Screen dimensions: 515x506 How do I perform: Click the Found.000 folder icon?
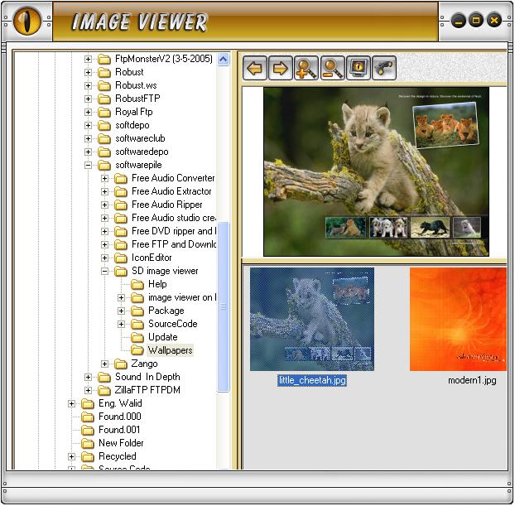click(x=88, y=417)
